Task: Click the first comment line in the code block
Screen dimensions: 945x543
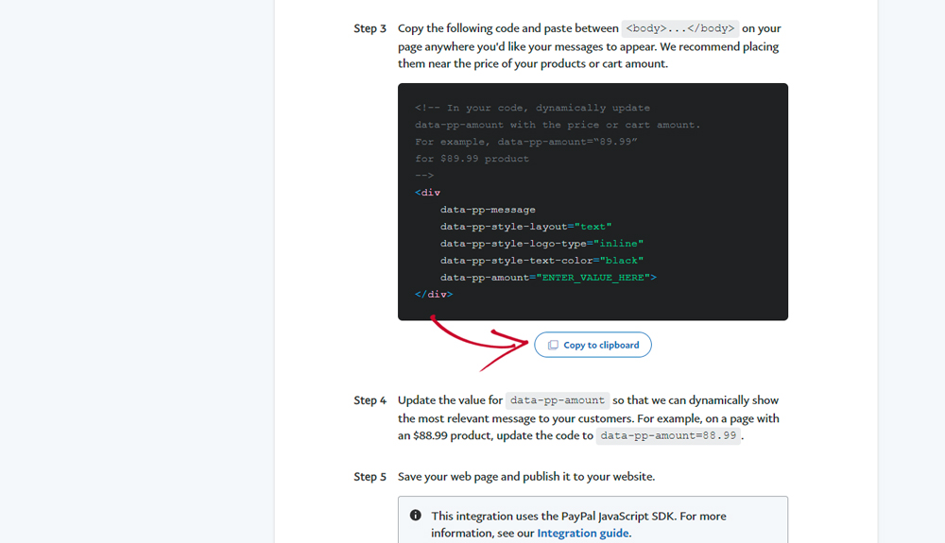Action: coord(532,108)
